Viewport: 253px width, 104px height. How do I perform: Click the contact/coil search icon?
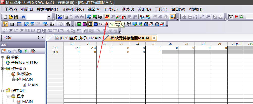(x=100, y=17)
